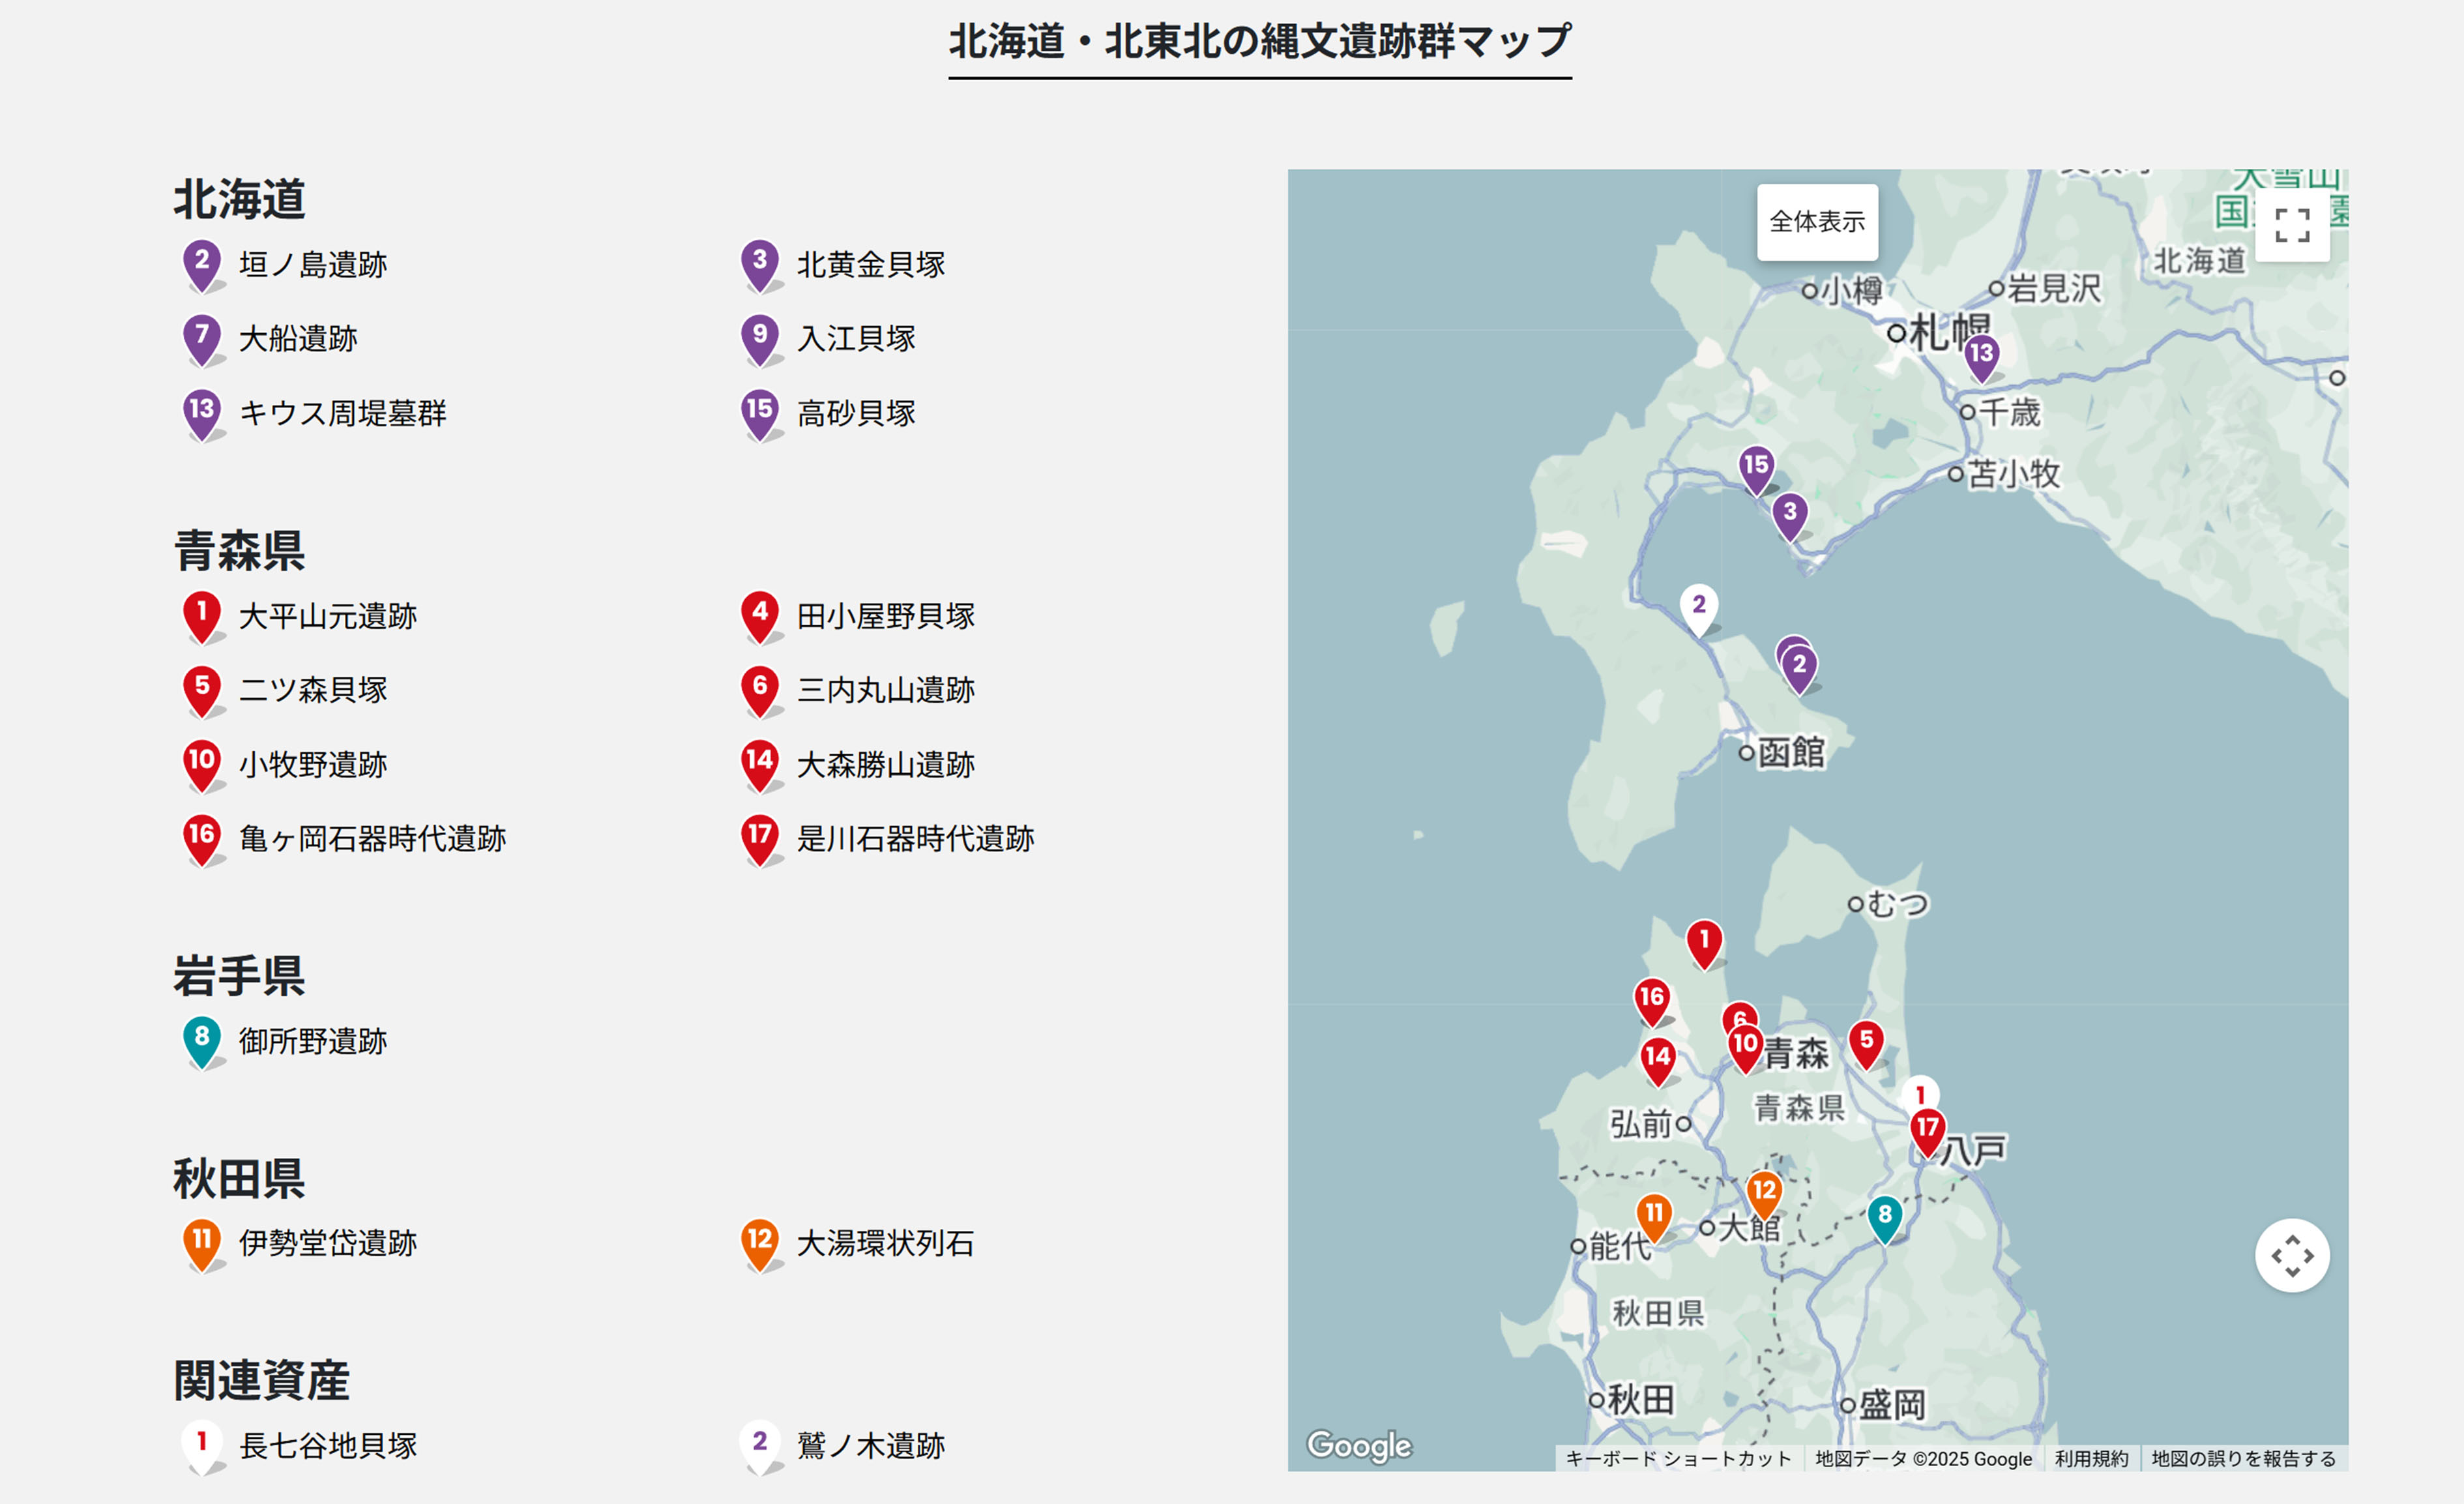Image resolution: width=2464 pixels, height=1504 pixels.
Task: Click red map marker 14 on the map
Action: coord(1658,1058)
